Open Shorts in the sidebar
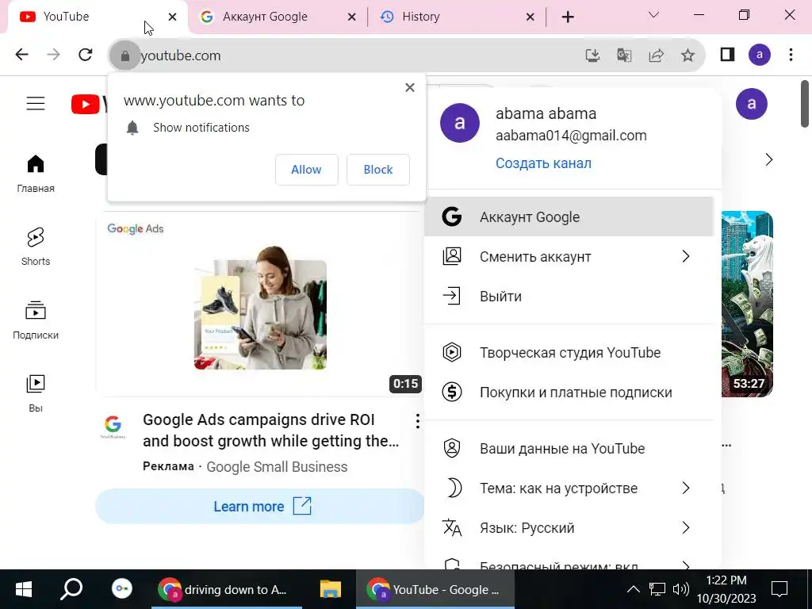 (x=36, y=247)
